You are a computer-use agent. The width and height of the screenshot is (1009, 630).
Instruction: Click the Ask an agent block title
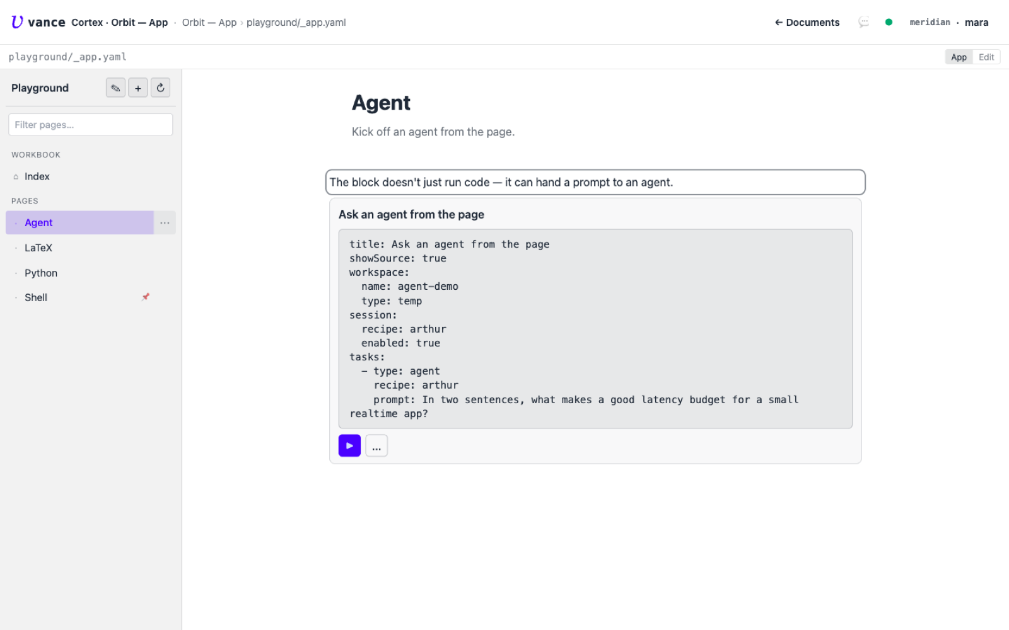tap(411, 214)
